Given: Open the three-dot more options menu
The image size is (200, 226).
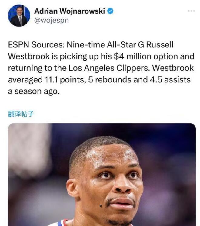Looking at the screenshot, I should point(191,11).
